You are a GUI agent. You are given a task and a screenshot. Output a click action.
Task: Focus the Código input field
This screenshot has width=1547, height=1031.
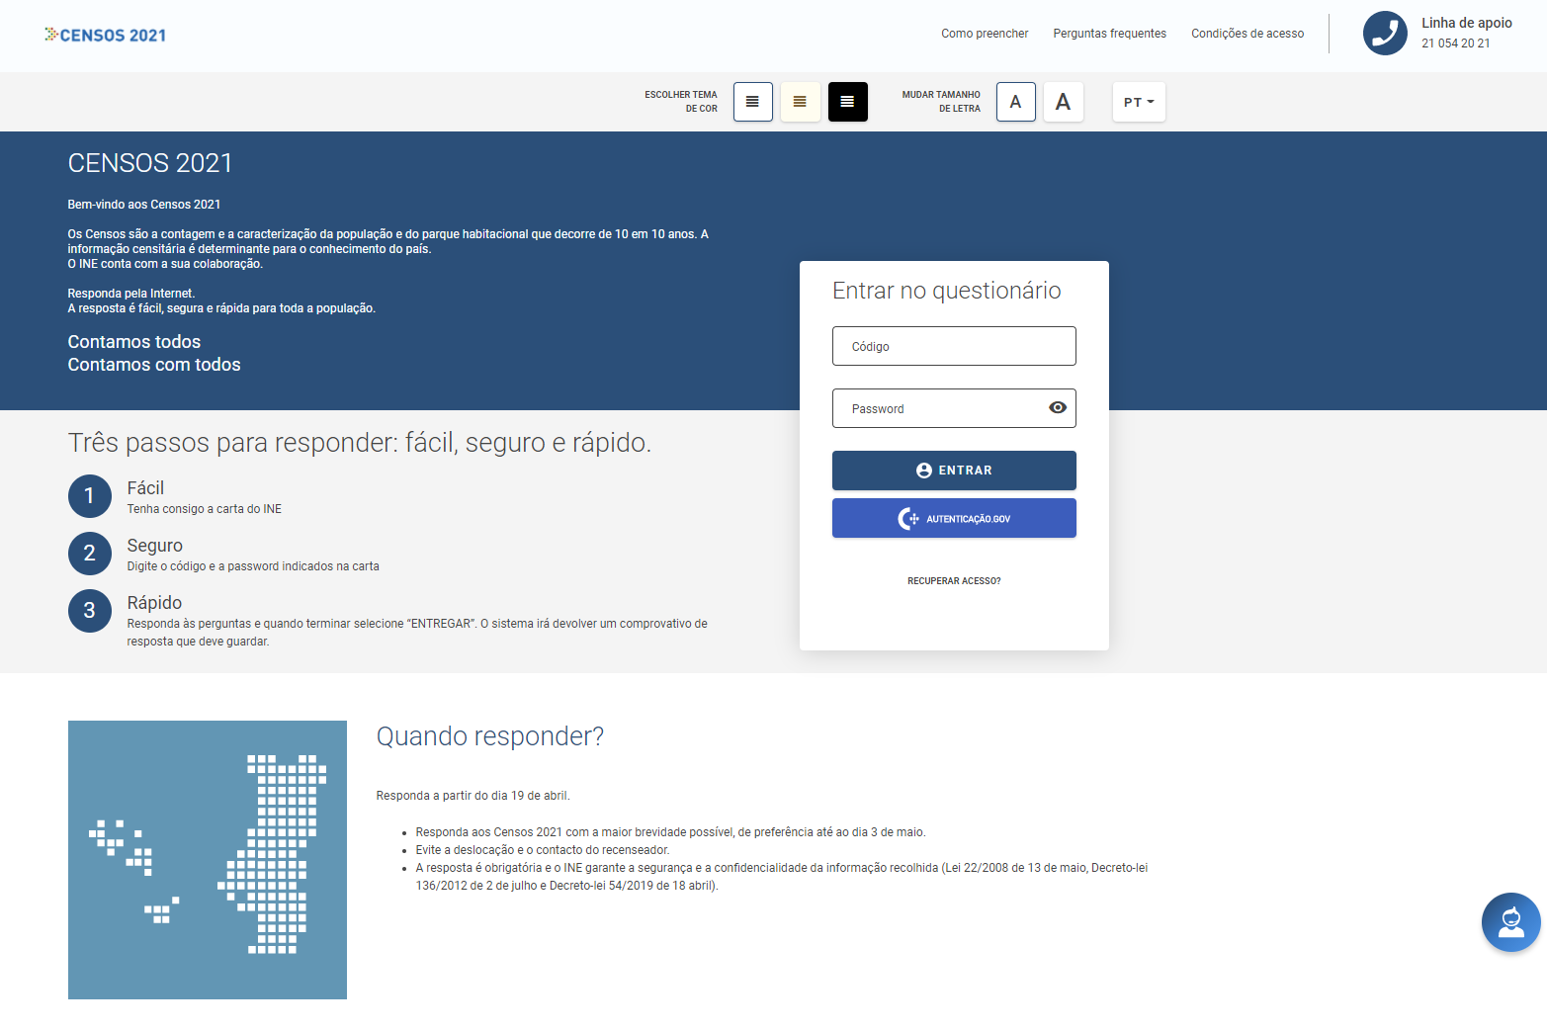tap(953, 347)
